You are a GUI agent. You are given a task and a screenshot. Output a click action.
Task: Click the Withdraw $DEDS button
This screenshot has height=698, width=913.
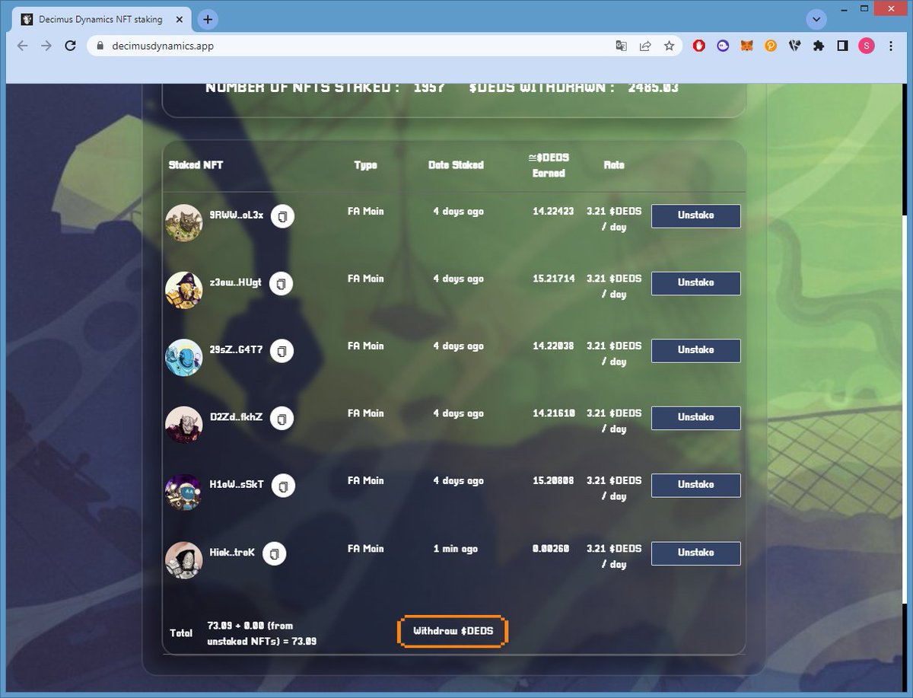[x=453, y=631]
